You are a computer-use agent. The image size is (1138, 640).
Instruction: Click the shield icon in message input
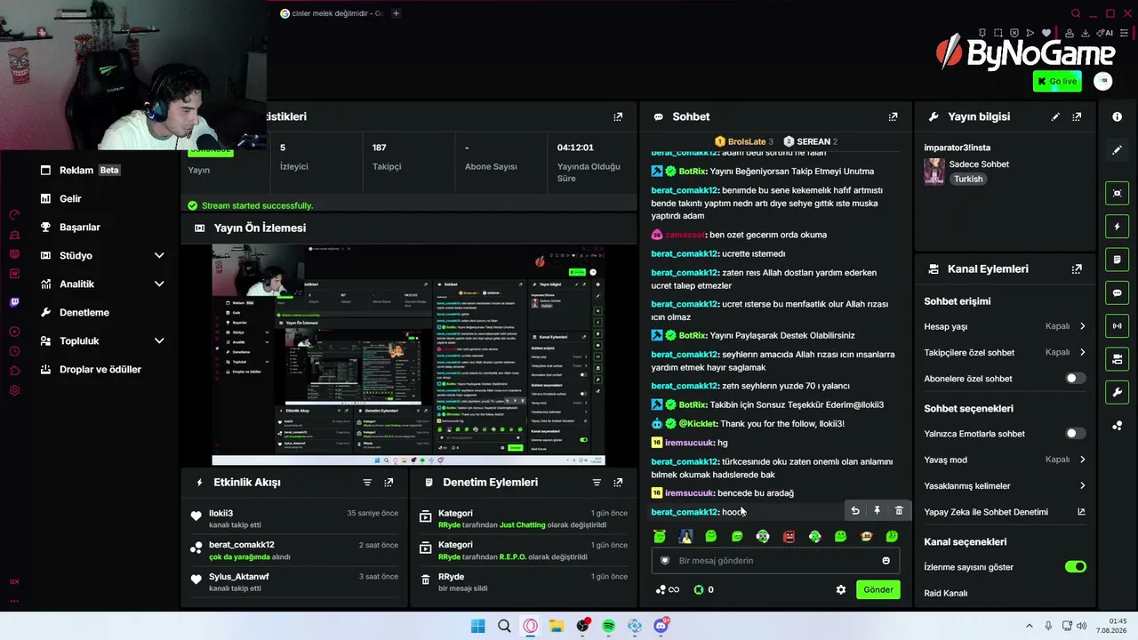[x=665, y=560]
